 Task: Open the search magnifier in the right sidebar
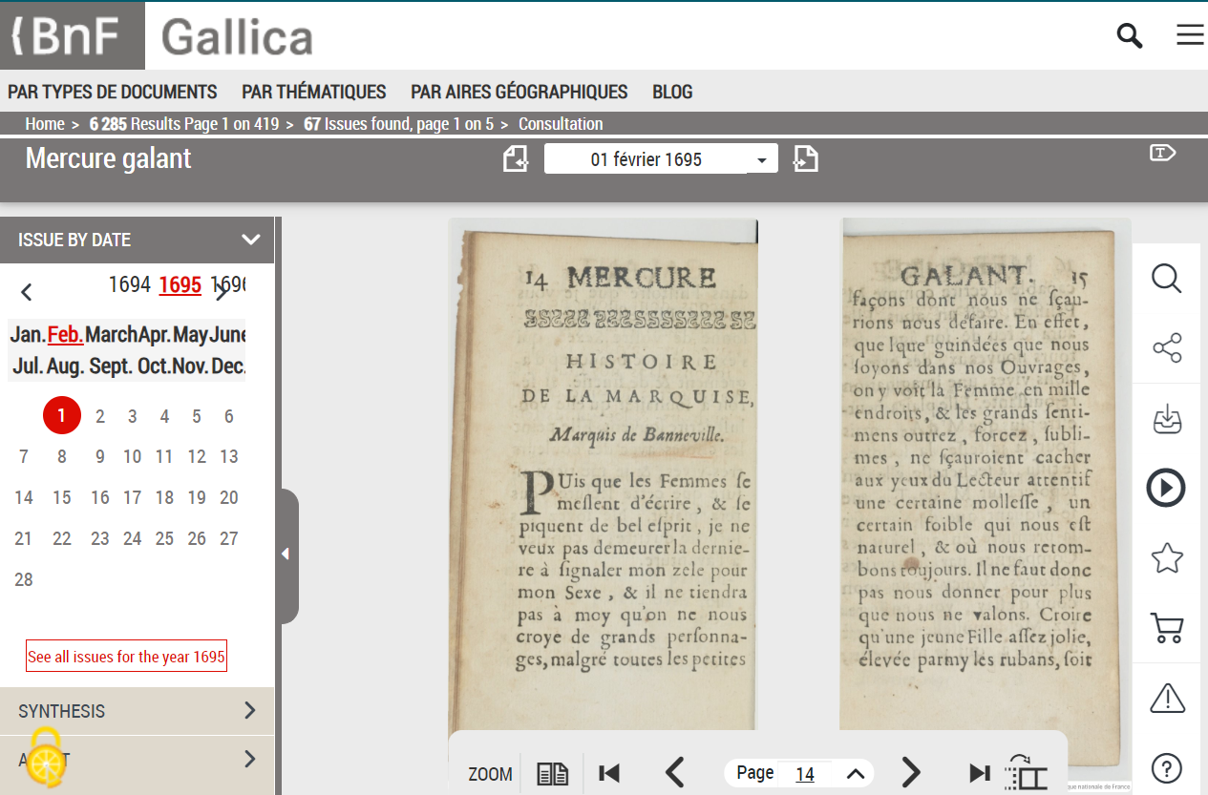(x=1166, y=279)
